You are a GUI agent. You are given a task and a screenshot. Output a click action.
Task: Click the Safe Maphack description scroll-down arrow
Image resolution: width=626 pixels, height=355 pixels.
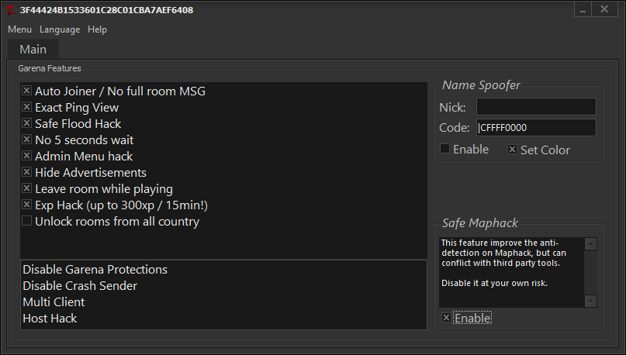[590, 302]
